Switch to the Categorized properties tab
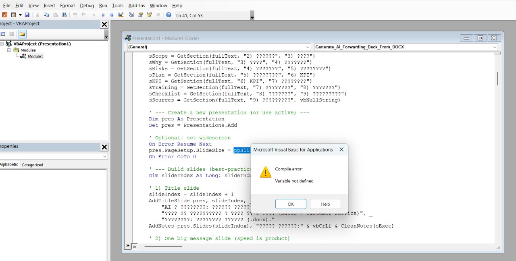This screenshot has width=516, height=261. point(32,165)
